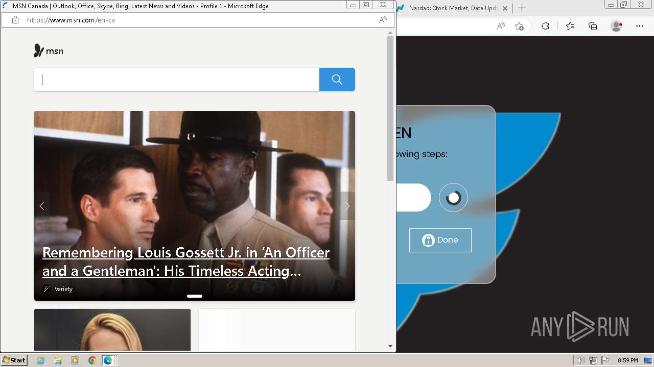Open the Collections icon

[x=593, y=26]
